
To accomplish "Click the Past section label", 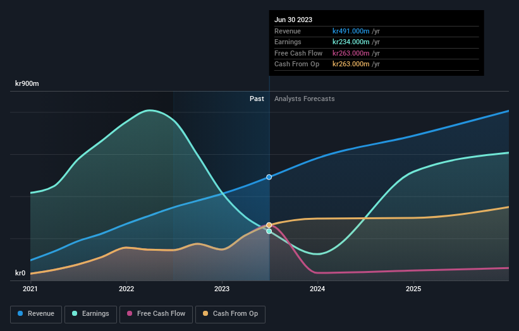I will 257,99.
